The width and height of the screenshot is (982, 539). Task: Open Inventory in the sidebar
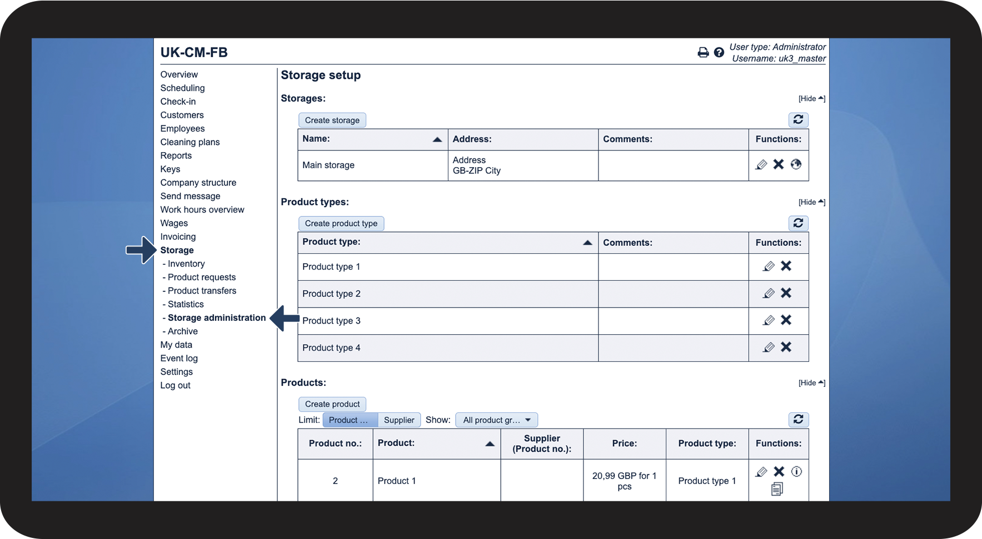(186, 264)
